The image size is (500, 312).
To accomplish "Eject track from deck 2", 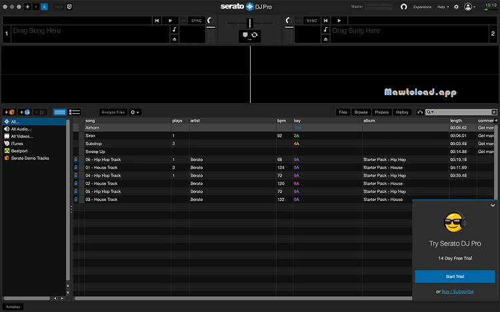I will point(325,39).
